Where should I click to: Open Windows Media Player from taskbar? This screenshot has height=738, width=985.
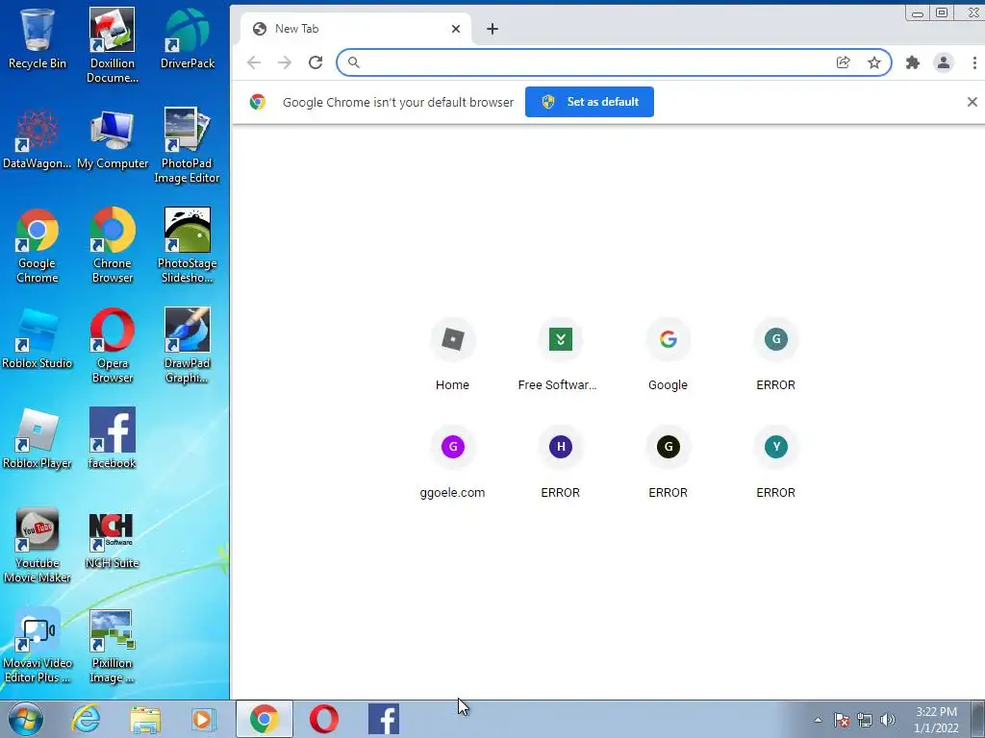tap(204, 719)
